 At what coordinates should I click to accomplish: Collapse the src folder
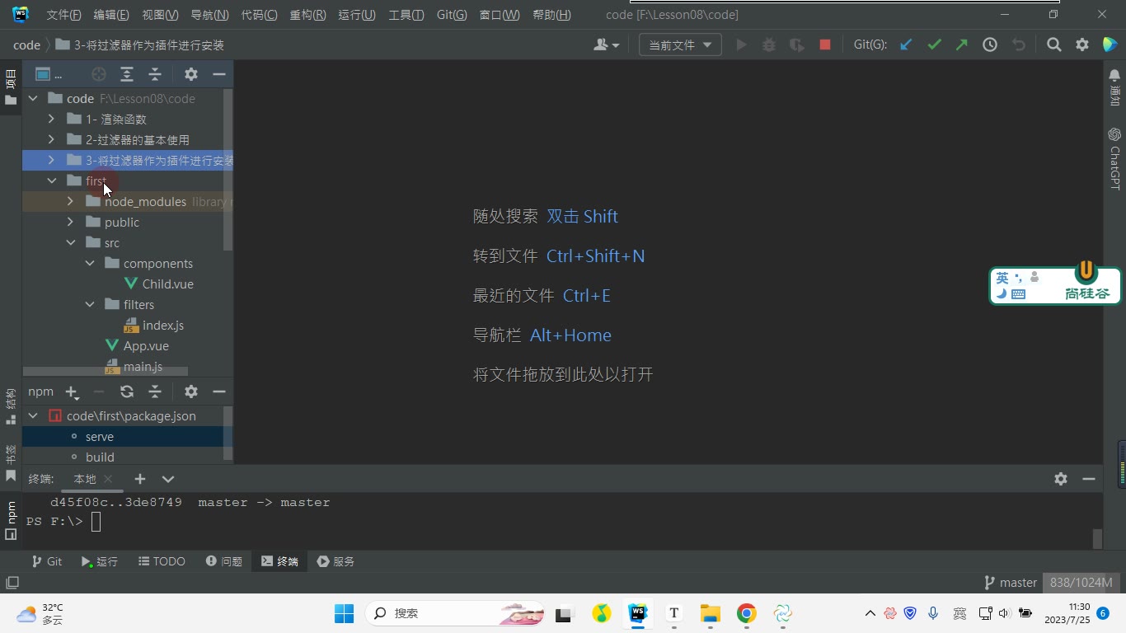(x=70, y=243)
